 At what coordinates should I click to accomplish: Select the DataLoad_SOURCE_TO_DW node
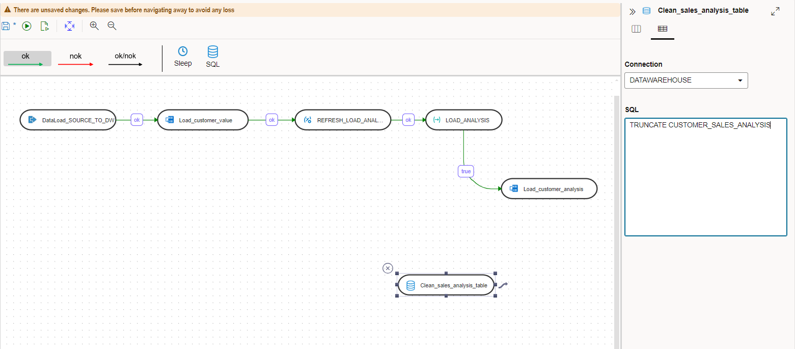pyautogui.click(x=68, y=120)
